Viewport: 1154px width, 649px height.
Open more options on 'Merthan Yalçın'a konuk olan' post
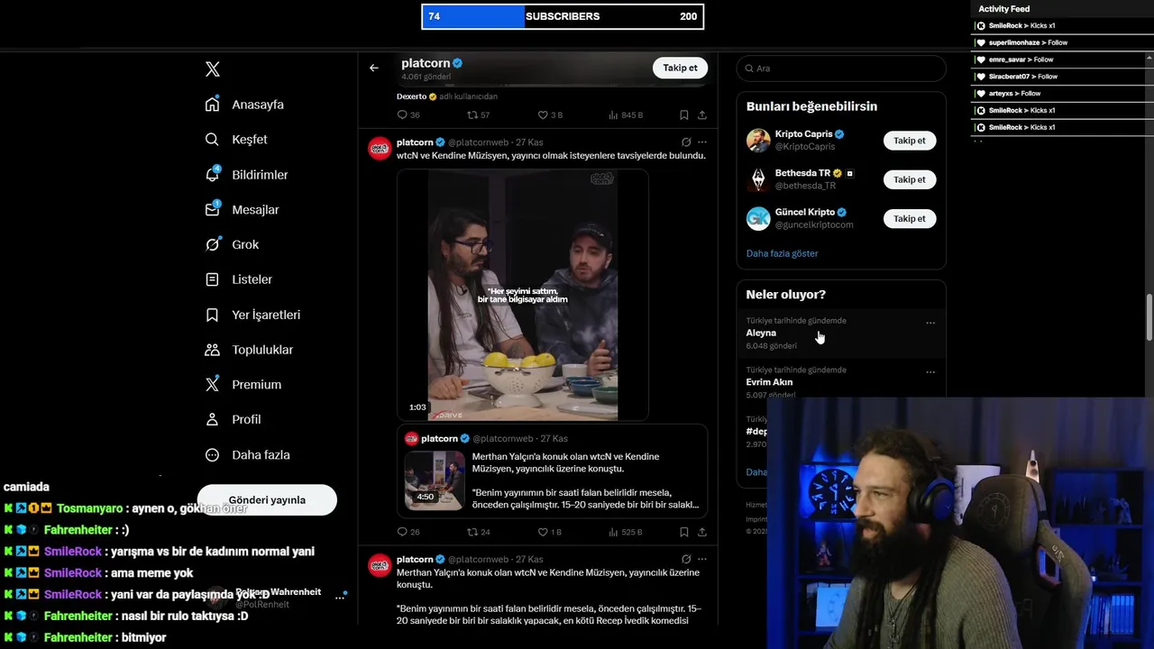[702, 560]
